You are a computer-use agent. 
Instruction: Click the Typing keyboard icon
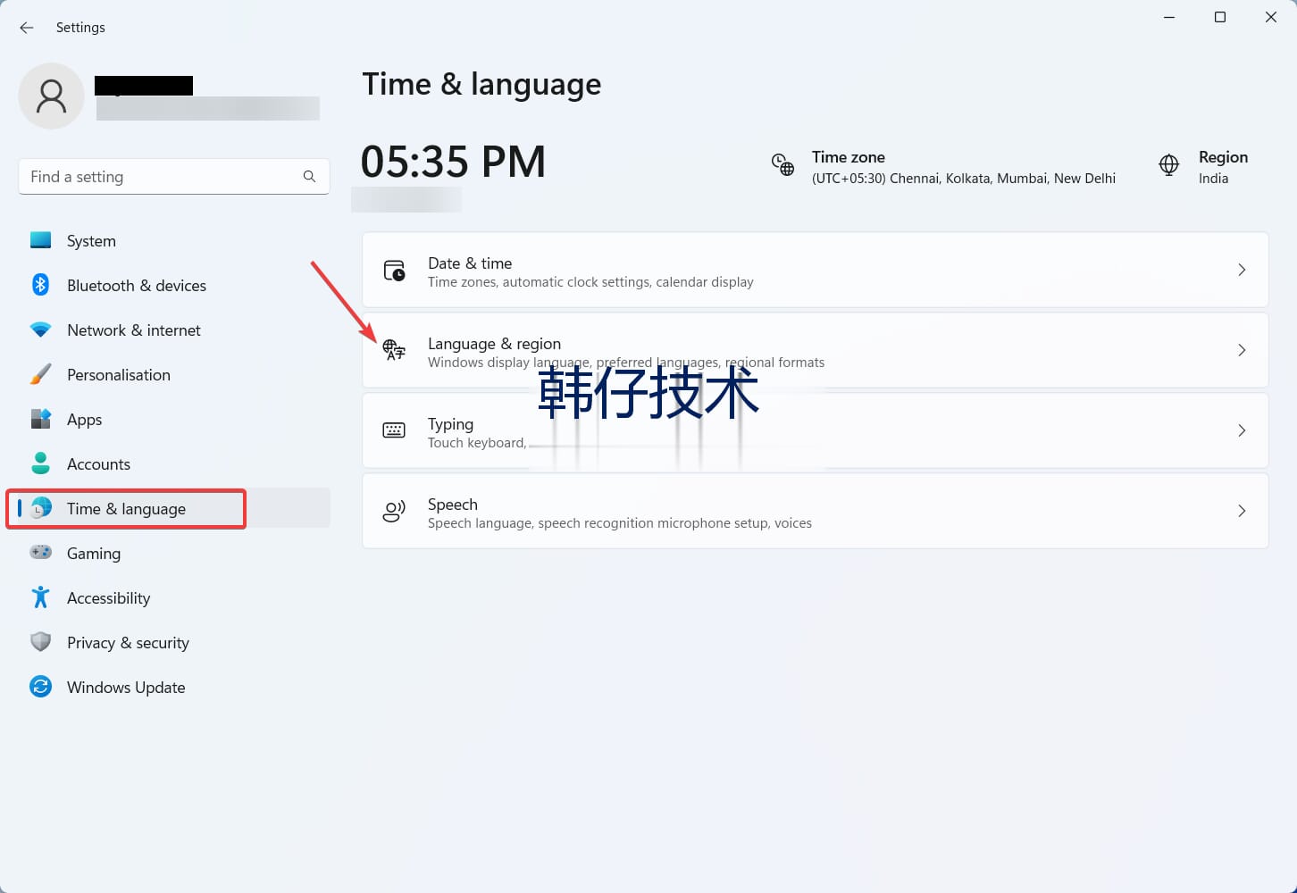394,430
